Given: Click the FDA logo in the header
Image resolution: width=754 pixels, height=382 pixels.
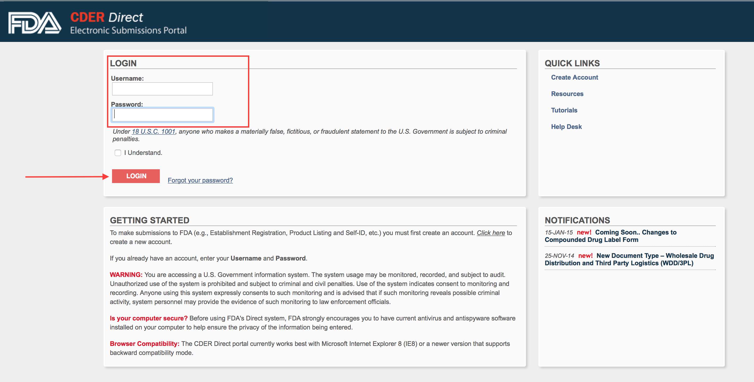Looking at the screenshot, I should click(x=35, y=23).
